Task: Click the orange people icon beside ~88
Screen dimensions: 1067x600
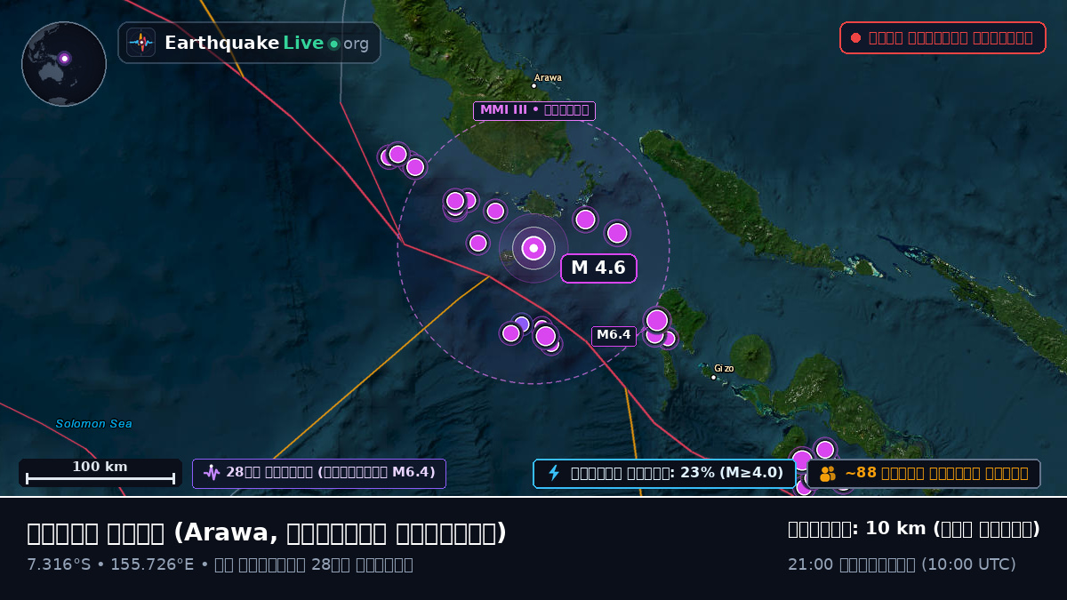Action: (828, 474)
